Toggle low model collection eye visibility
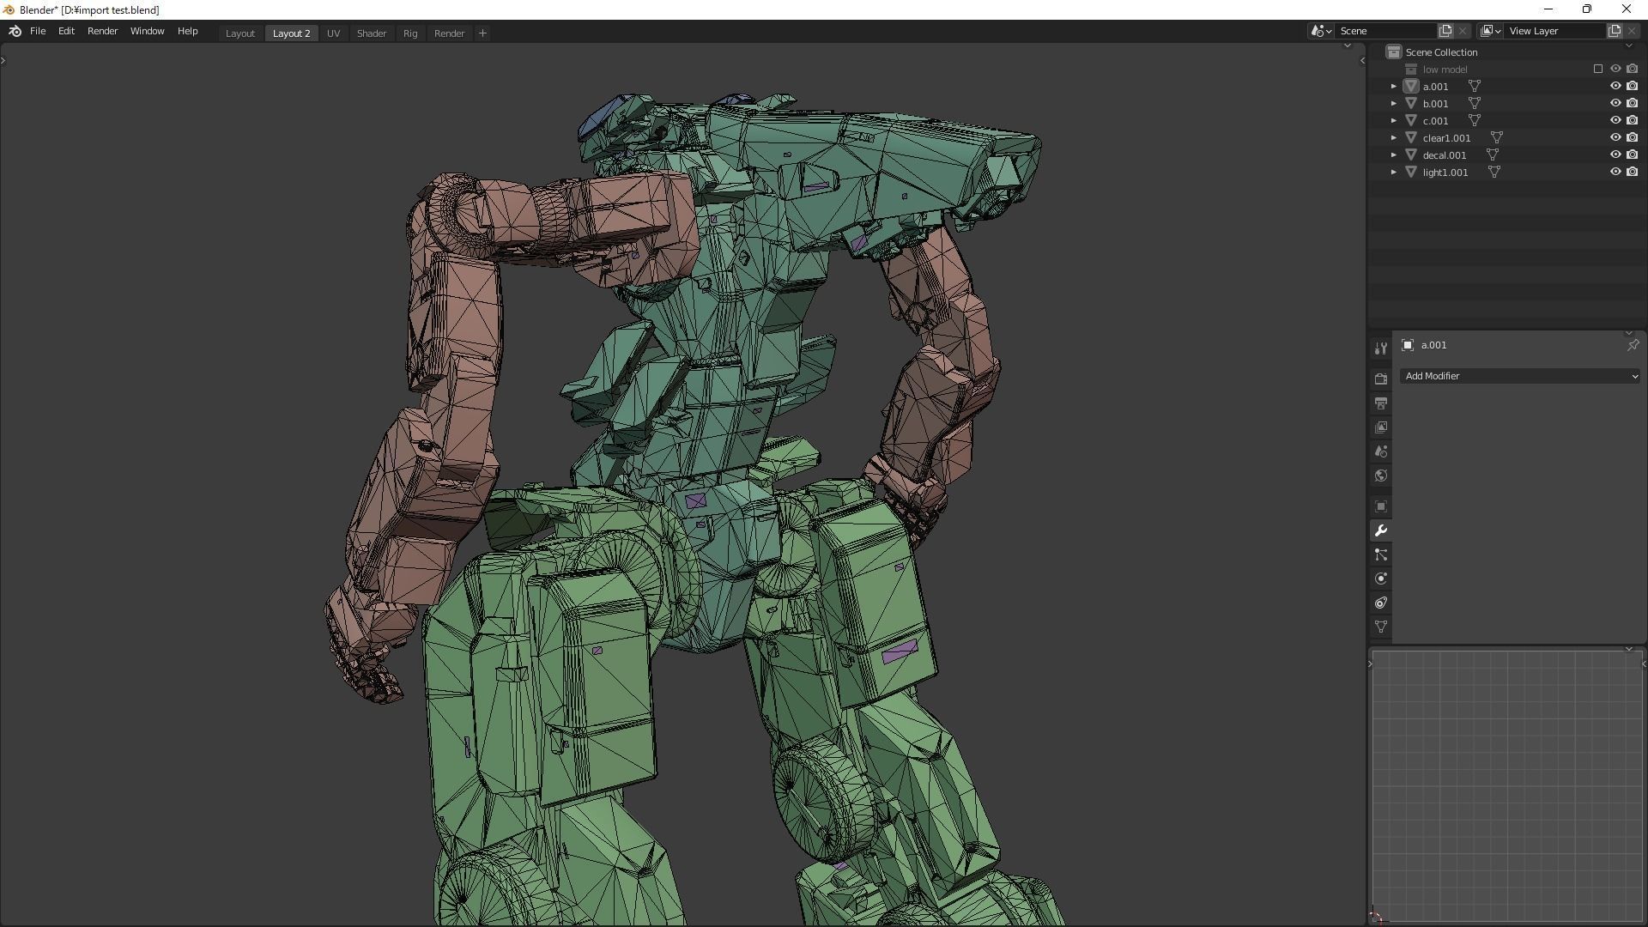 pos(1615,69)
